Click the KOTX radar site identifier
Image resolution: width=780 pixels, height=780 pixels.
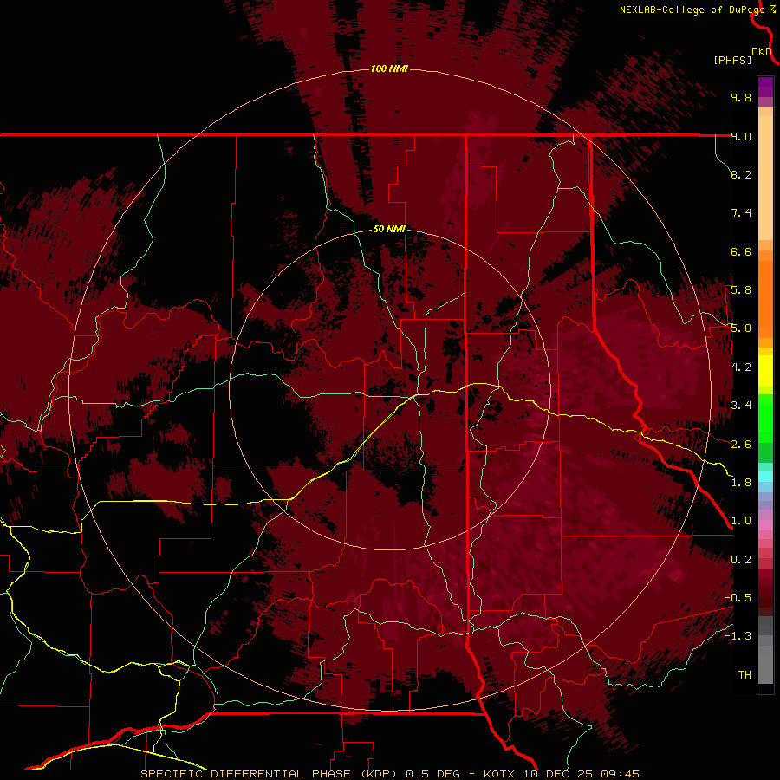coord(499,774)
